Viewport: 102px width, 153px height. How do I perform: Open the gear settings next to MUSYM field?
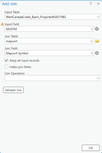(97, 29)
